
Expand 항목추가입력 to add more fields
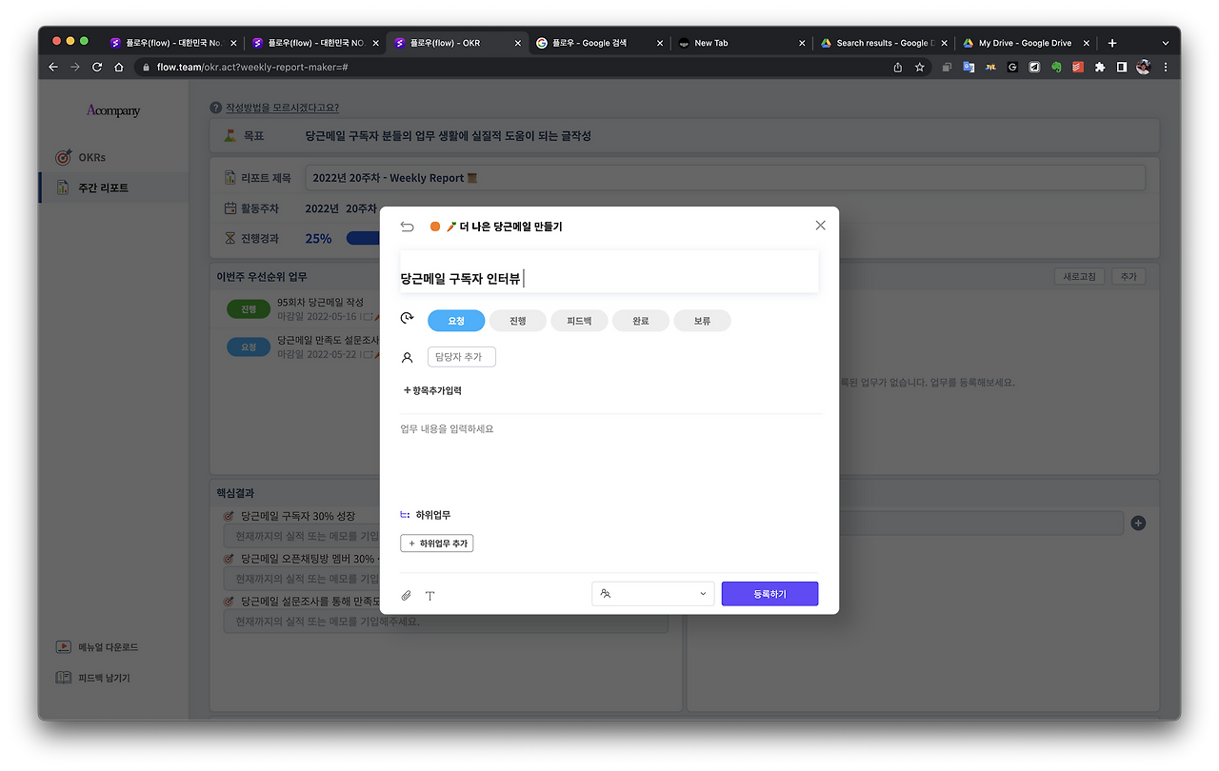point(432,390)
